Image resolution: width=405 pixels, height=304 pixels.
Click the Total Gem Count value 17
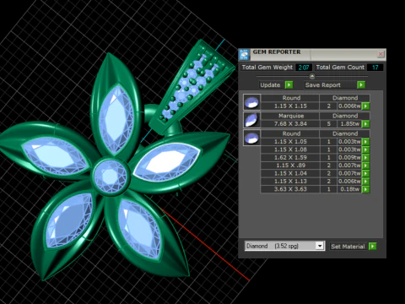click(x=375, y=68)
